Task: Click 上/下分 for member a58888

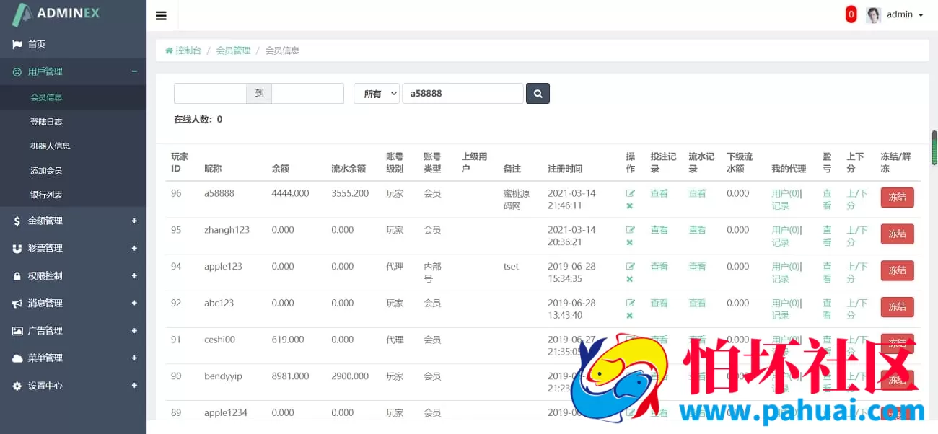Action: [x=856, y=199]
